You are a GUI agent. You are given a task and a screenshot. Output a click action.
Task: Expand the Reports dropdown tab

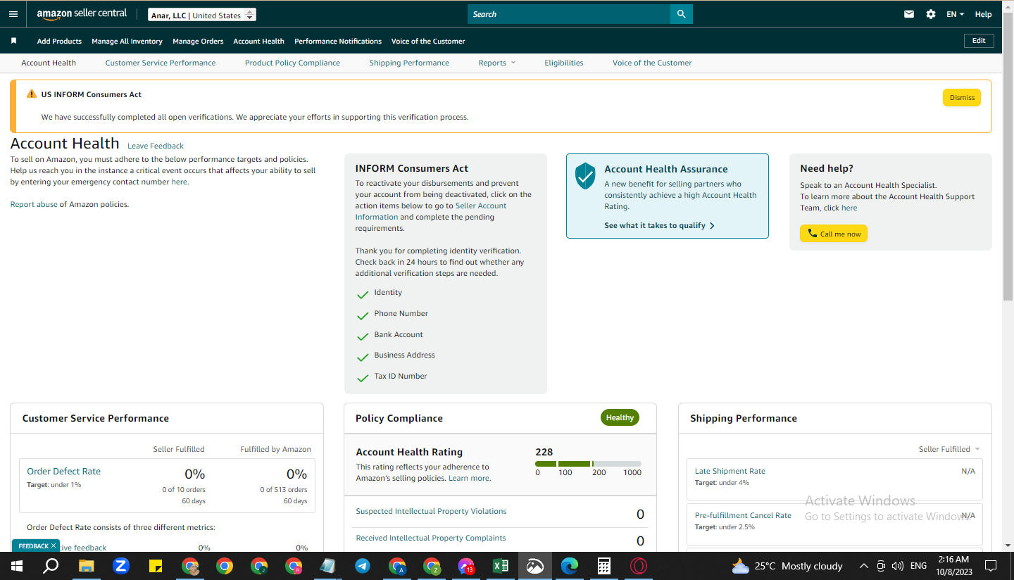497,63
